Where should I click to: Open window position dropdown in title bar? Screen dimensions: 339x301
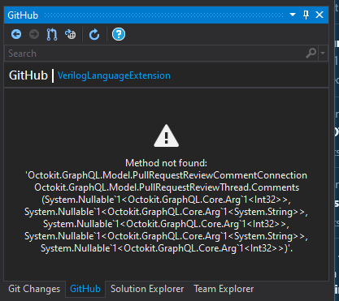tap(293, 15)
